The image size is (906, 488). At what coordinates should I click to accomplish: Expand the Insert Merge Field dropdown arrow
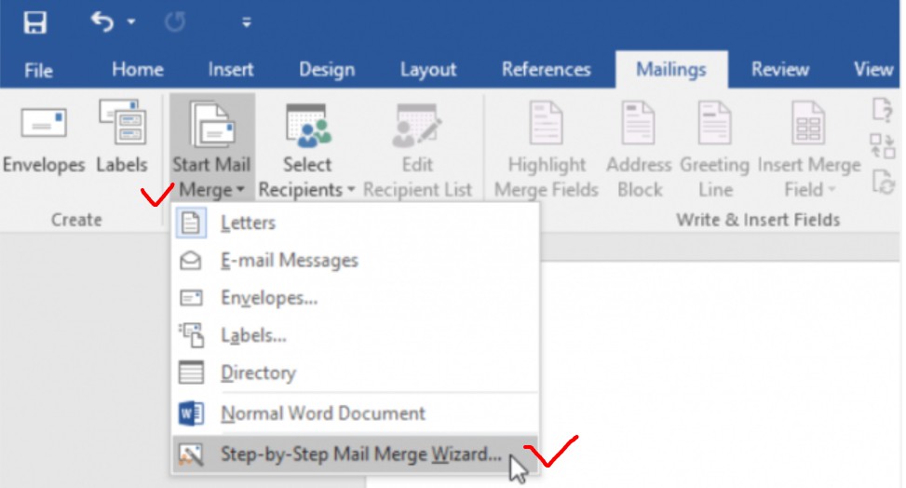coord(832,190)
